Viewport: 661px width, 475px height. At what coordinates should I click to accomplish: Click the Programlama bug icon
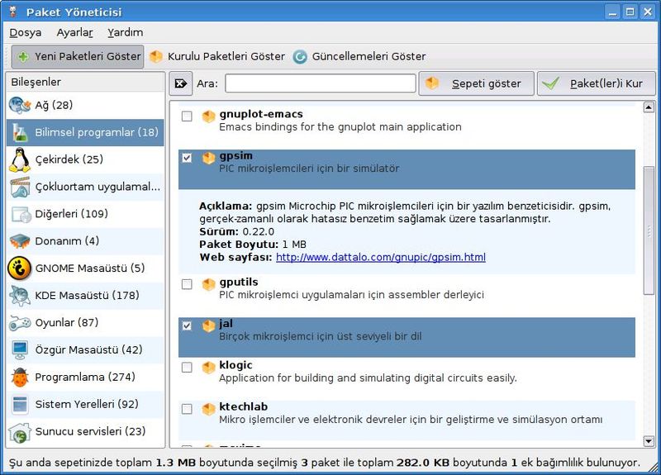click(x=20, y=377)
